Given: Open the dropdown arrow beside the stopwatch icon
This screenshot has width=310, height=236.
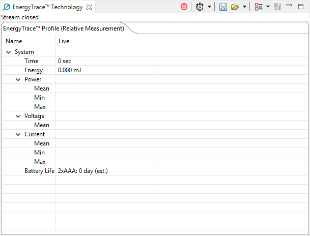Looking at the screenshot, I should pyautogui.click(x=209, y=7).
